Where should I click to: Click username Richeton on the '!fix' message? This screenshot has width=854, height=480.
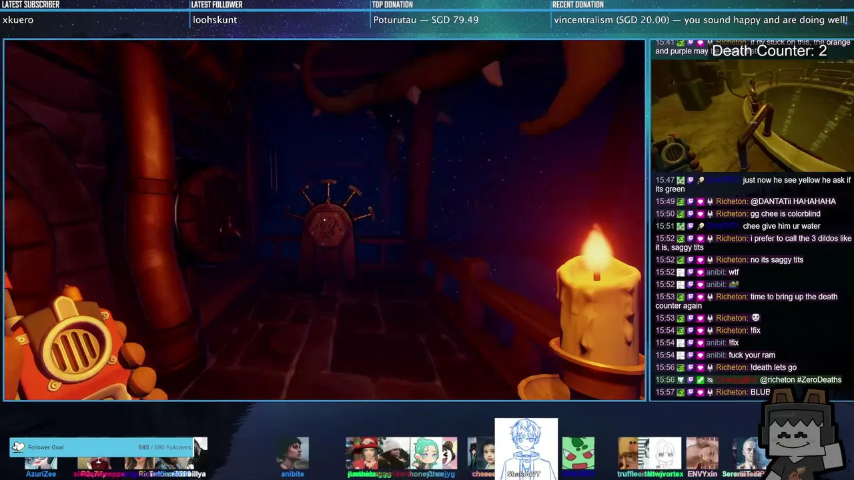pyautogui.click(x=732, y=331)
